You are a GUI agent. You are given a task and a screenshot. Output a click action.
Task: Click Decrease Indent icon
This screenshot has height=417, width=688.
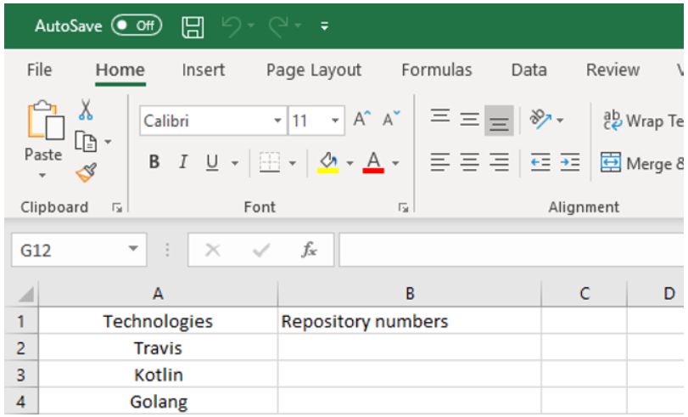540,162
